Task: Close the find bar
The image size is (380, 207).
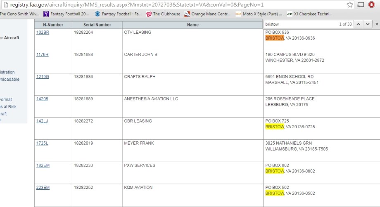Action: pyautogui.click(x=376, y=24)
